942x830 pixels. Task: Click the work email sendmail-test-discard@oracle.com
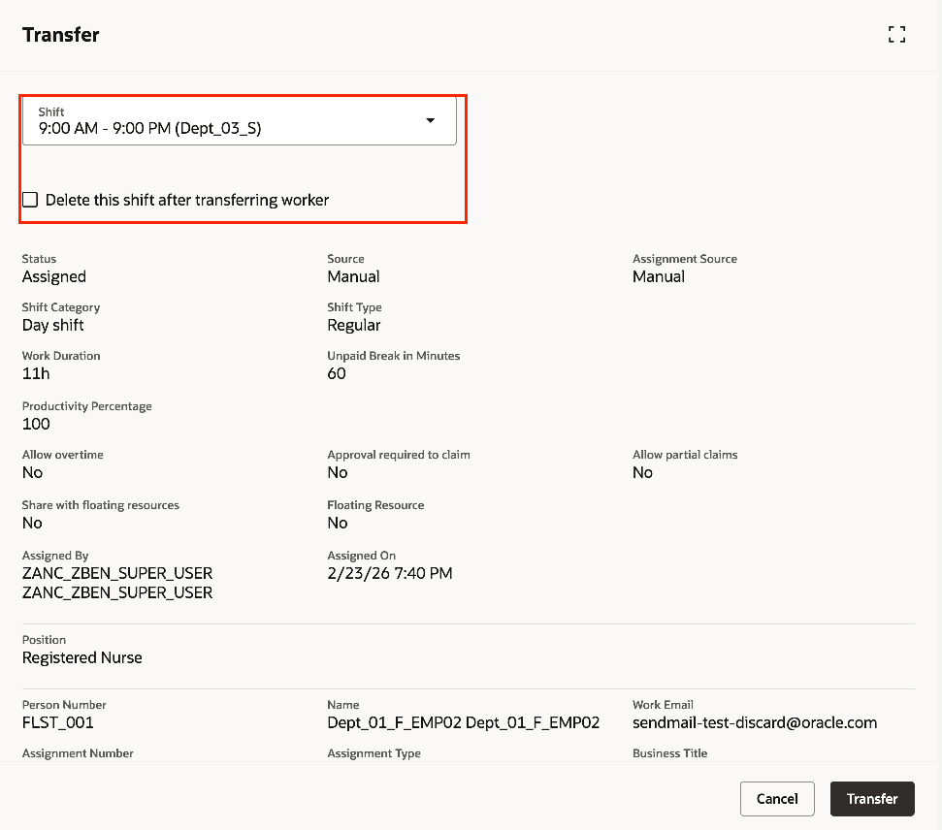pos(753,722)
